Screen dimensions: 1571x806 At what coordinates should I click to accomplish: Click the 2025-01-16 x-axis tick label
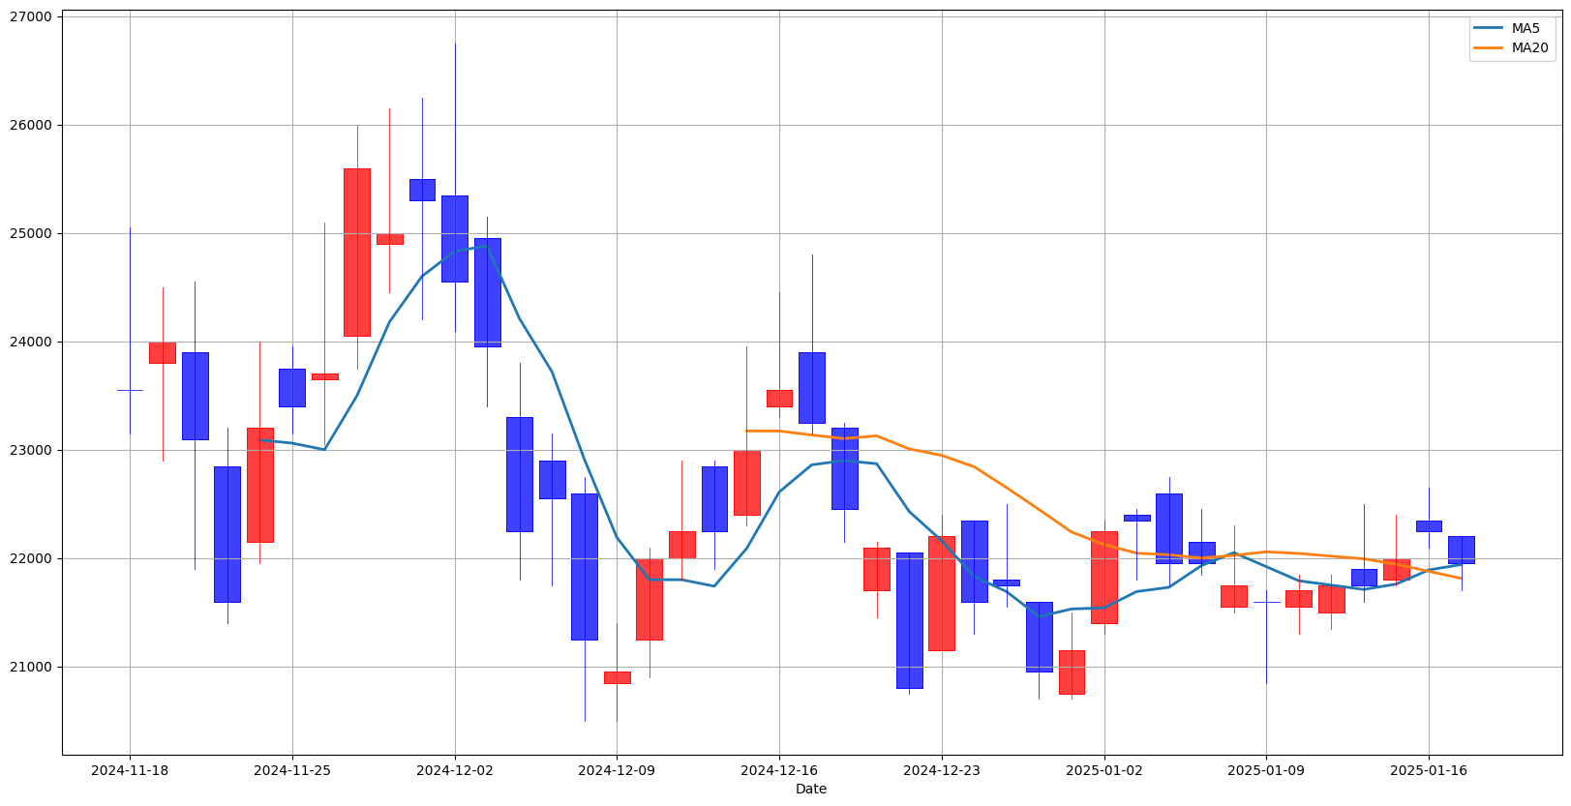1429,770
